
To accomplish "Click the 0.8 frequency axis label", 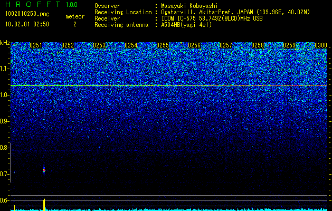I will 4,148.
